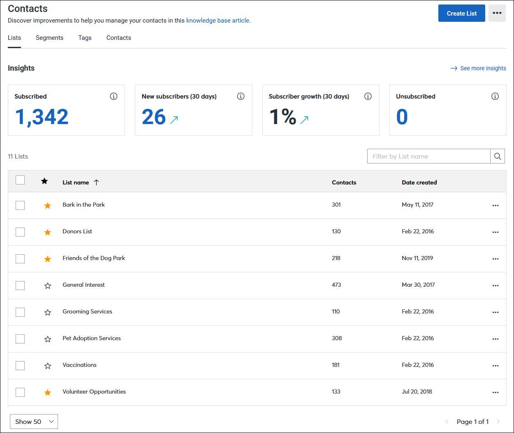Check the Grooming Services checkbox

pos(20,312)
